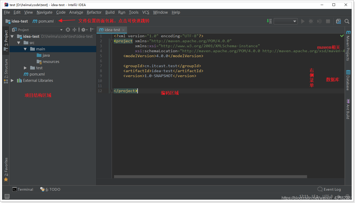The width and height of the screenshot is (355, 203).
Task: Select the resources folder in tree
Action: (x=48, y=62)
